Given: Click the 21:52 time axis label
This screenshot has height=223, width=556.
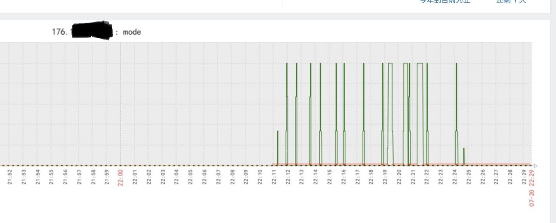Looking at the screenshot, I should pyautogui.click(x=10, y=176).
